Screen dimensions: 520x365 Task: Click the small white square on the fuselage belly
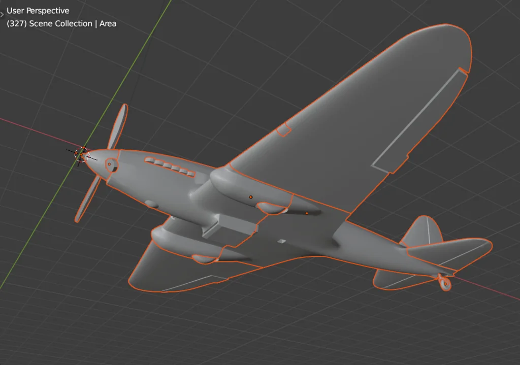pyautogui.click(x=282, y=242)
